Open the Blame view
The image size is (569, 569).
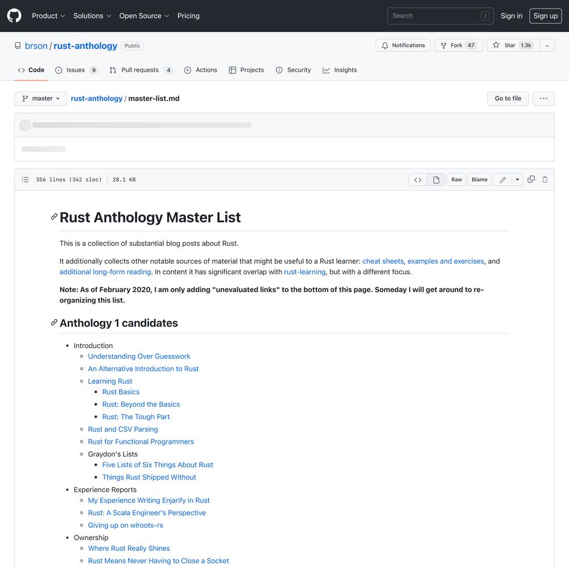pos(479,180)
